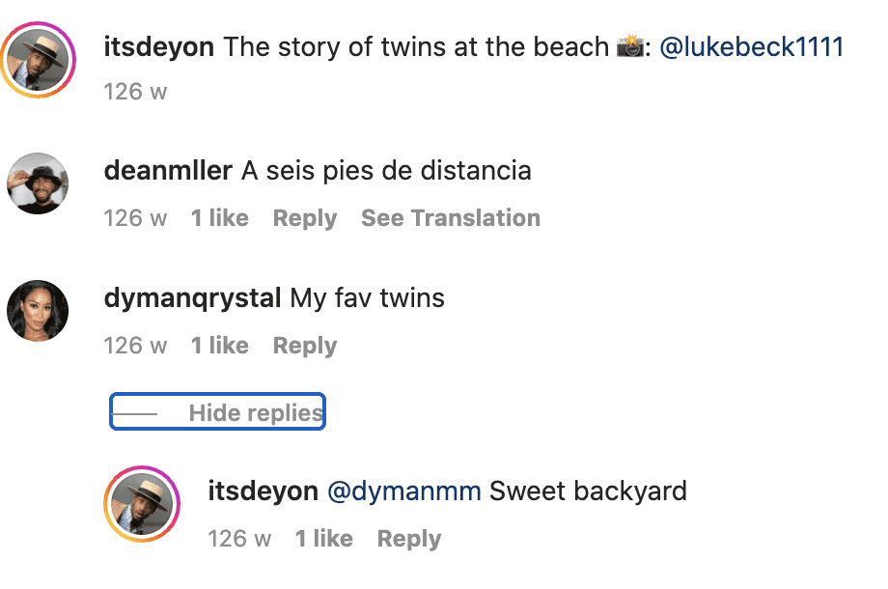Select deanmller's username
888x589 pixels.
click(x=167, y=170)
